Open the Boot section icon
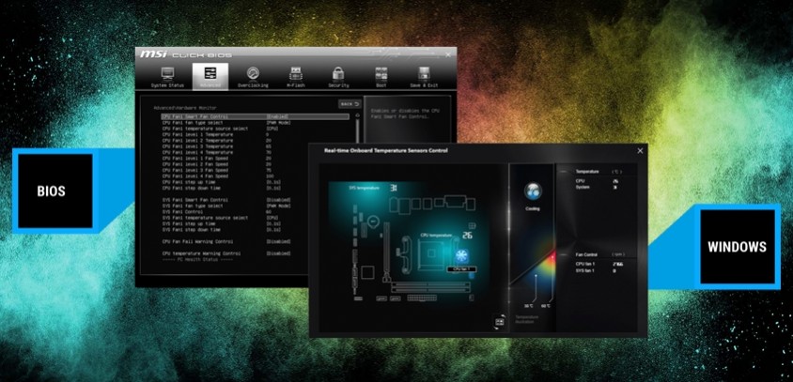Image resolution: width=793 pixels, height=382 pixels. pos(381,75)
